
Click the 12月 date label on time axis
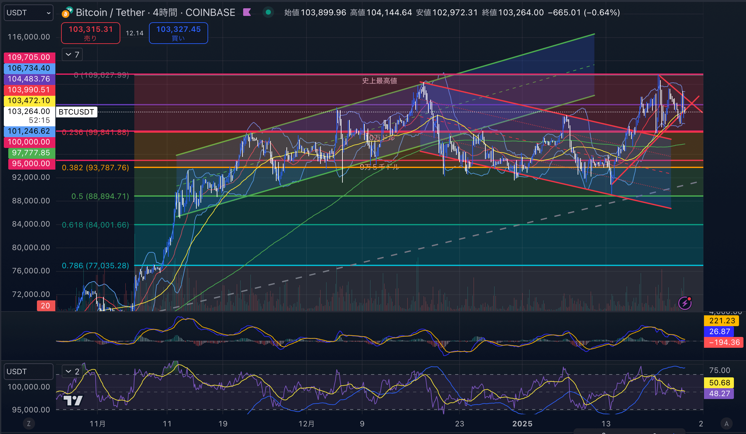(x=306, y=424)
